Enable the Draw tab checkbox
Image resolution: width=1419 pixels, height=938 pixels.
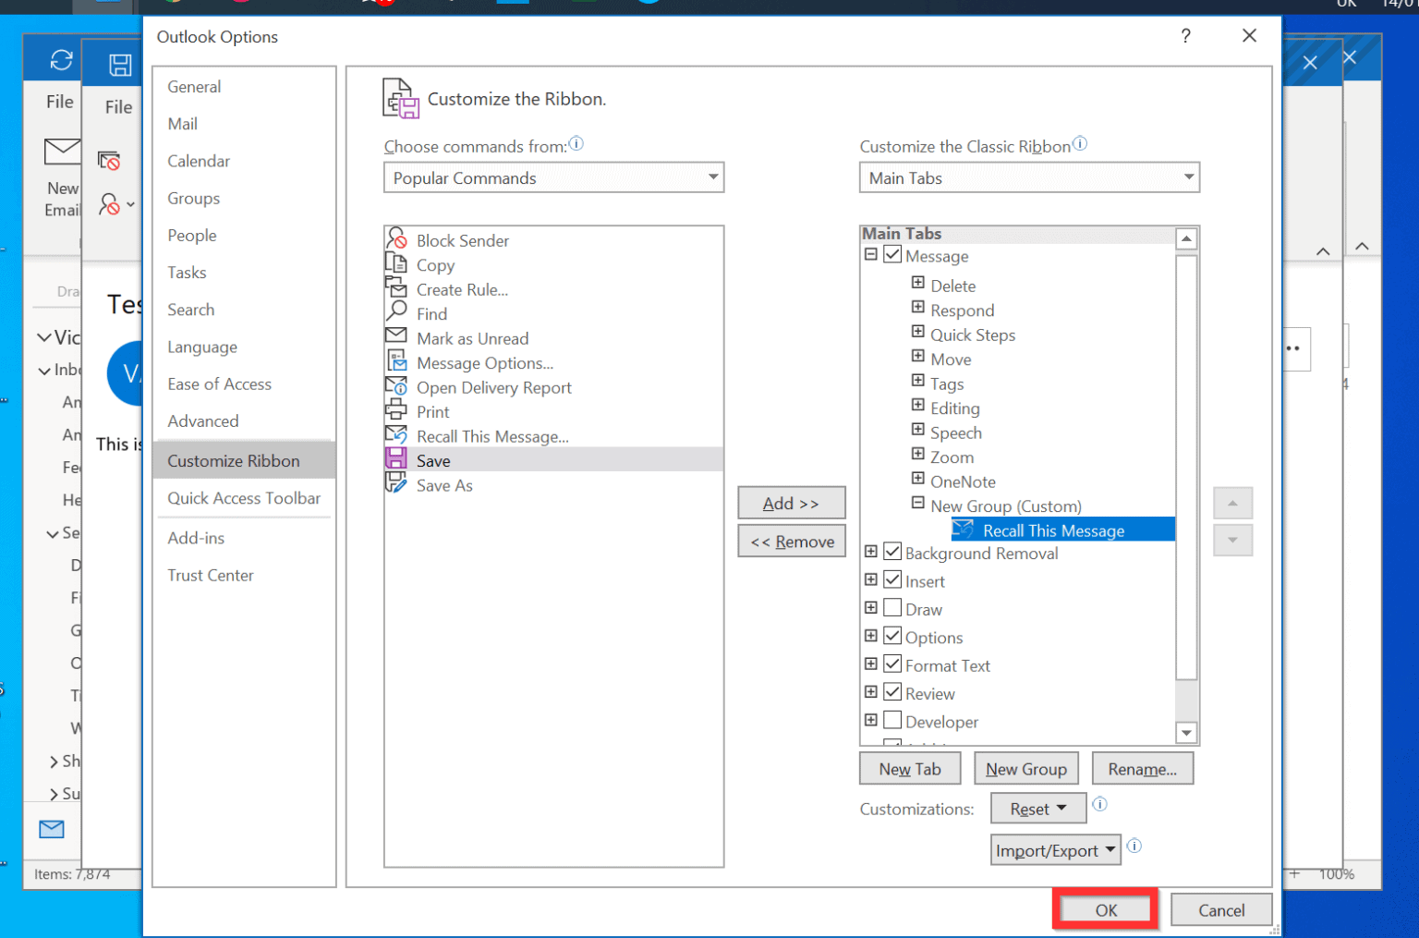click(892, 608)
